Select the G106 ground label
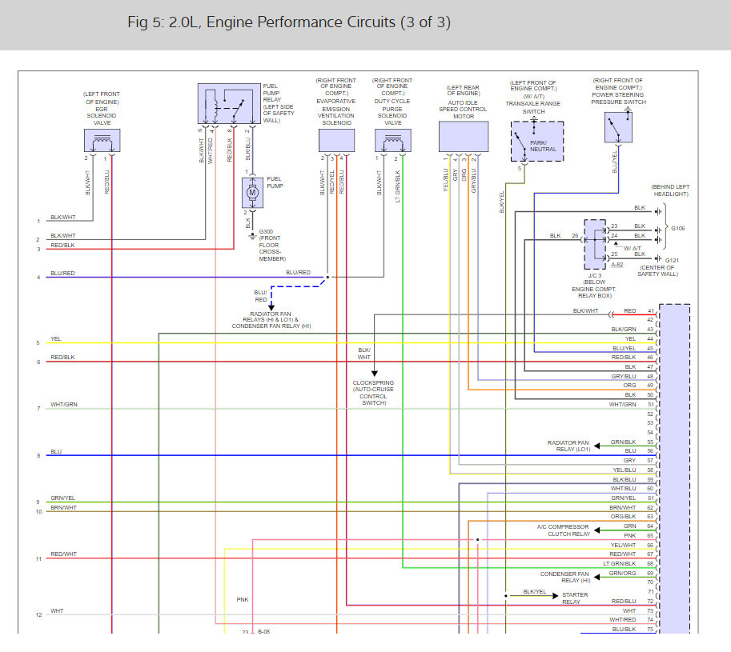This screenshot has height=652, width=731. [x=678, y=228]
